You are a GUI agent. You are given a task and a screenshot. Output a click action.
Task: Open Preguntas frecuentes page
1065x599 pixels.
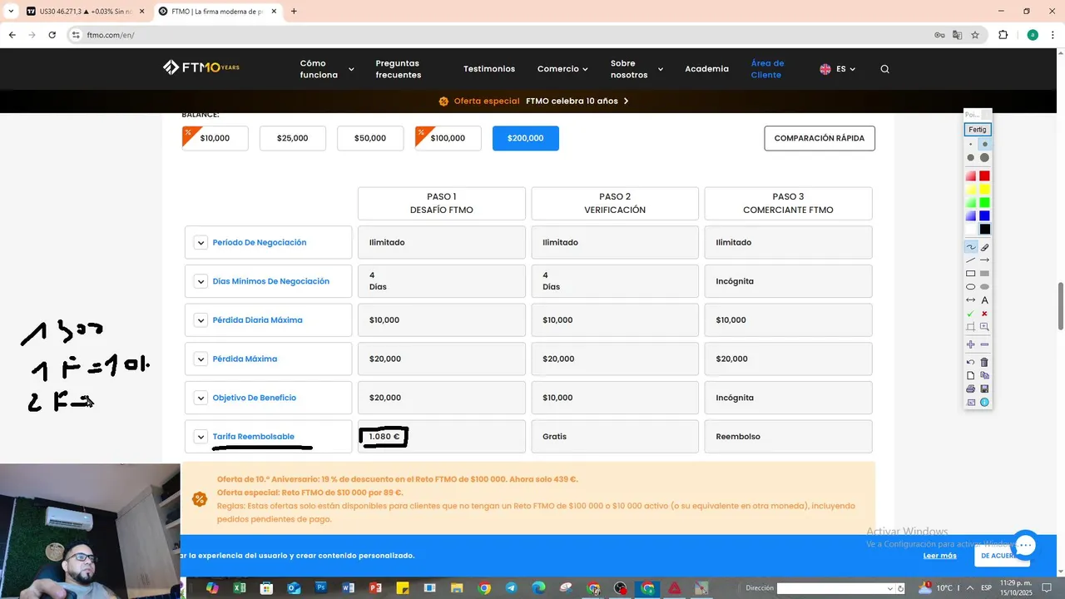point(399,69)
